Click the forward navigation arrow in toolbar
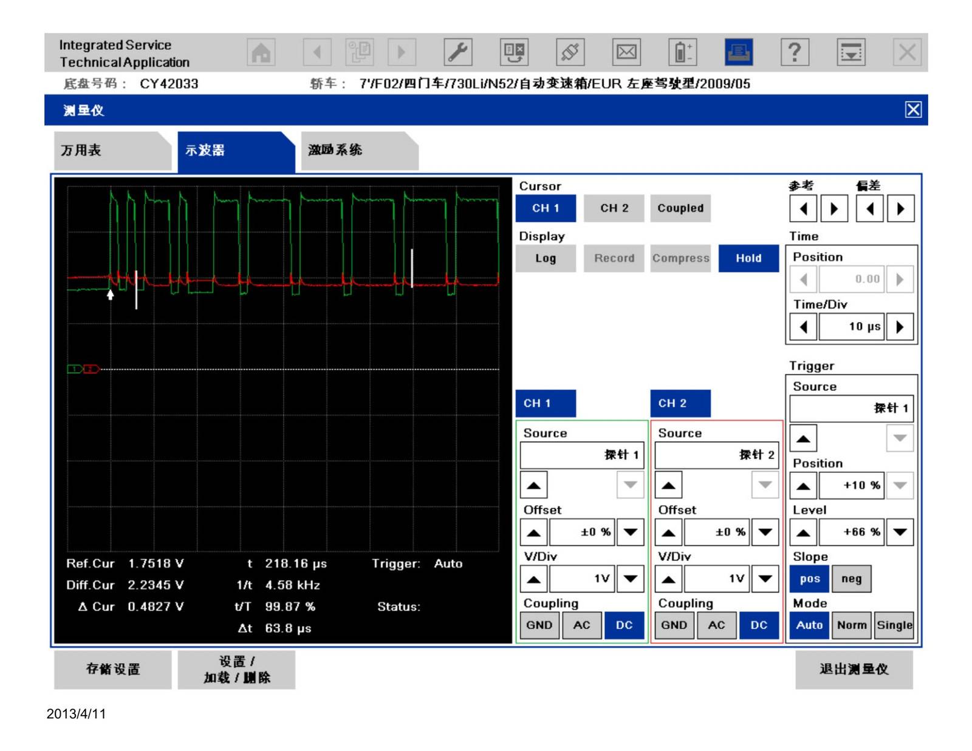 [x=402, y=52]
